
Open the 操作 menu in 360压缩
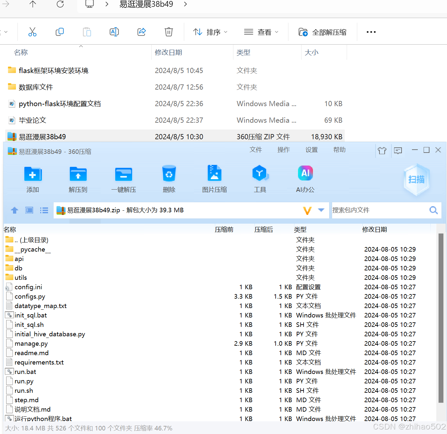click(284, 150)
